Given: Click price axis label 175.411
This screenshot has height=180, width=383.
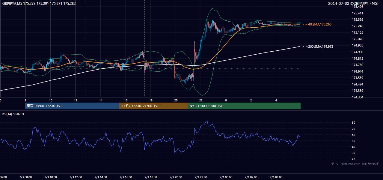Looking at the screenshot, I should [357, 13].
